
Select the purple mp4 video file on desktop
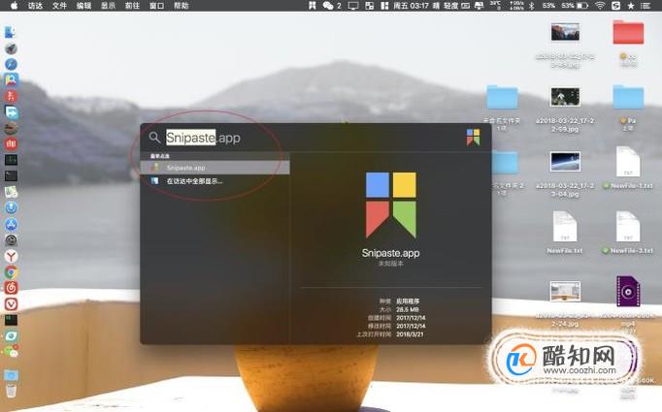(x=628, y=291)
